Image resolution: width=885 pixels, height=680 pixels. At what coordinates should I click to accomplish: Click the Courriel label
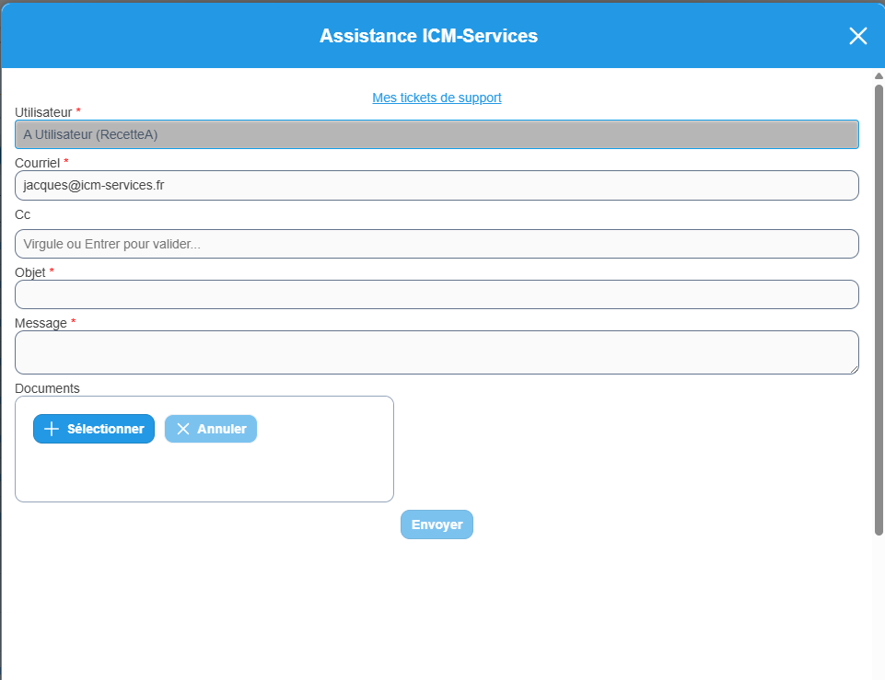point(37,163)
